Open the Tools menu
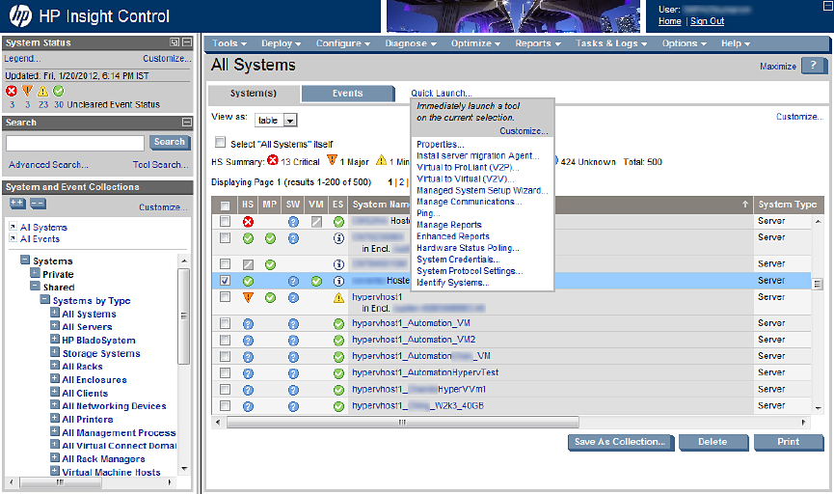The image size is (834, 494). (229, 43)
